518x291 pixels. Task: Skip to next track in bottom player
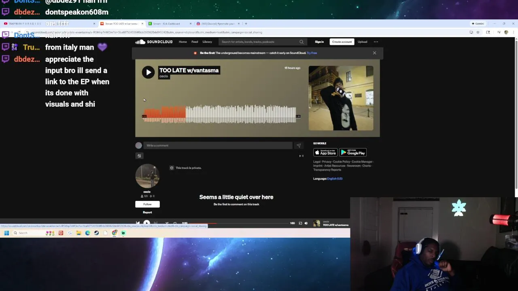155,223
